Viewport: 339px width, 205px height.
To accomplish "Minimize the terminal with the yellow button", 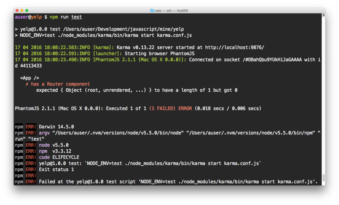I will [x=22, y=11].
